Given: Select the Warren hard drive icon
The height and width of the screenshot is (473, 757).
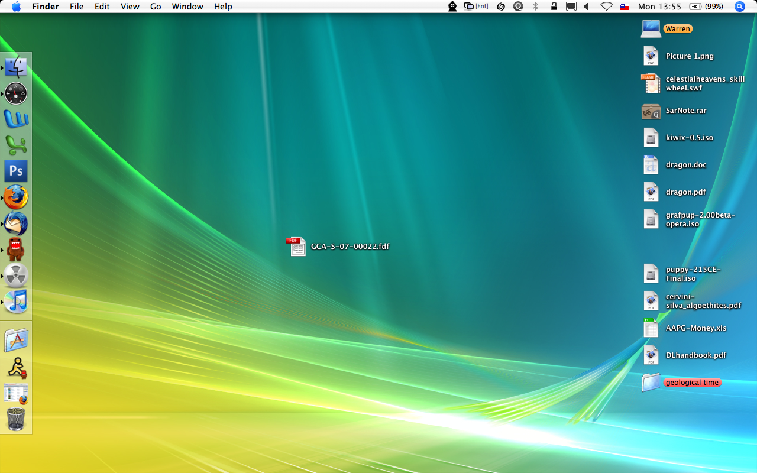Looking at the screenshot, I should tap(651, 28).
